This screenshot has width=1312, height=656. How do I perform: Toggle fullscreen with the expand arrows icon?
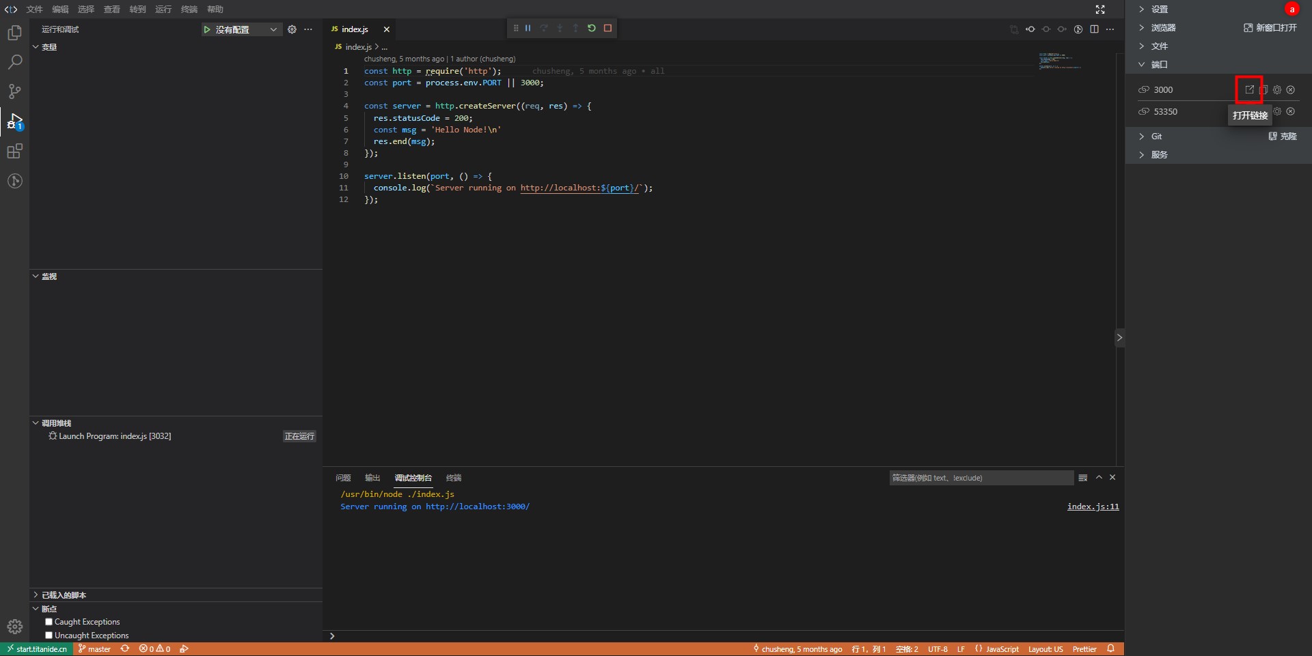click(x=1100, y=10)
